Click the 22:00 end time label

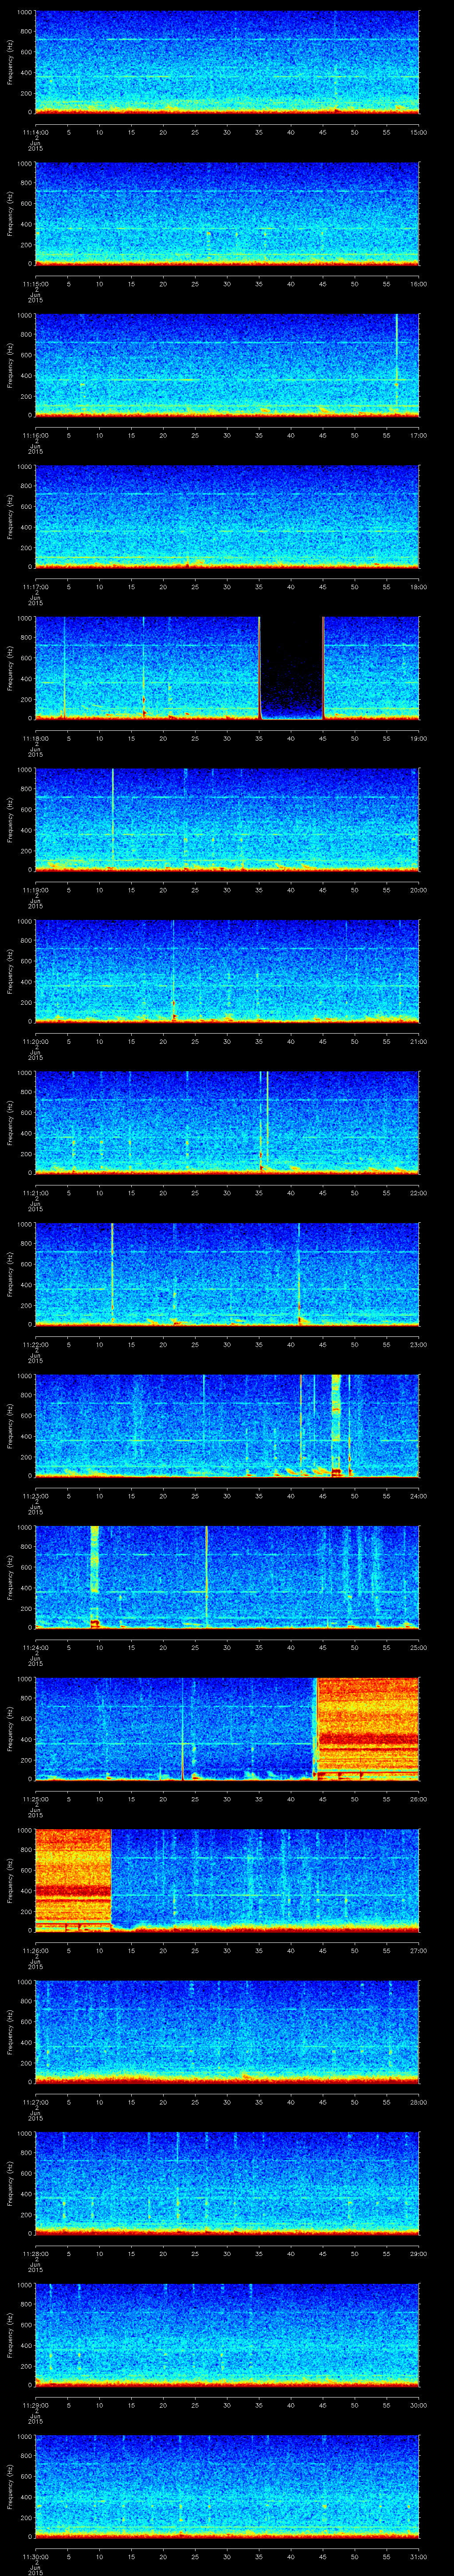[418, 1193]
